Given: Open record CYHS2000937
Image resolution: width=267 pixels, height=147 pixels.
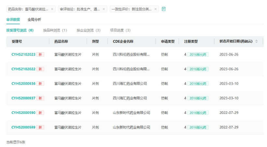Looking at the screenshot, I should click(x=23, y=98).
